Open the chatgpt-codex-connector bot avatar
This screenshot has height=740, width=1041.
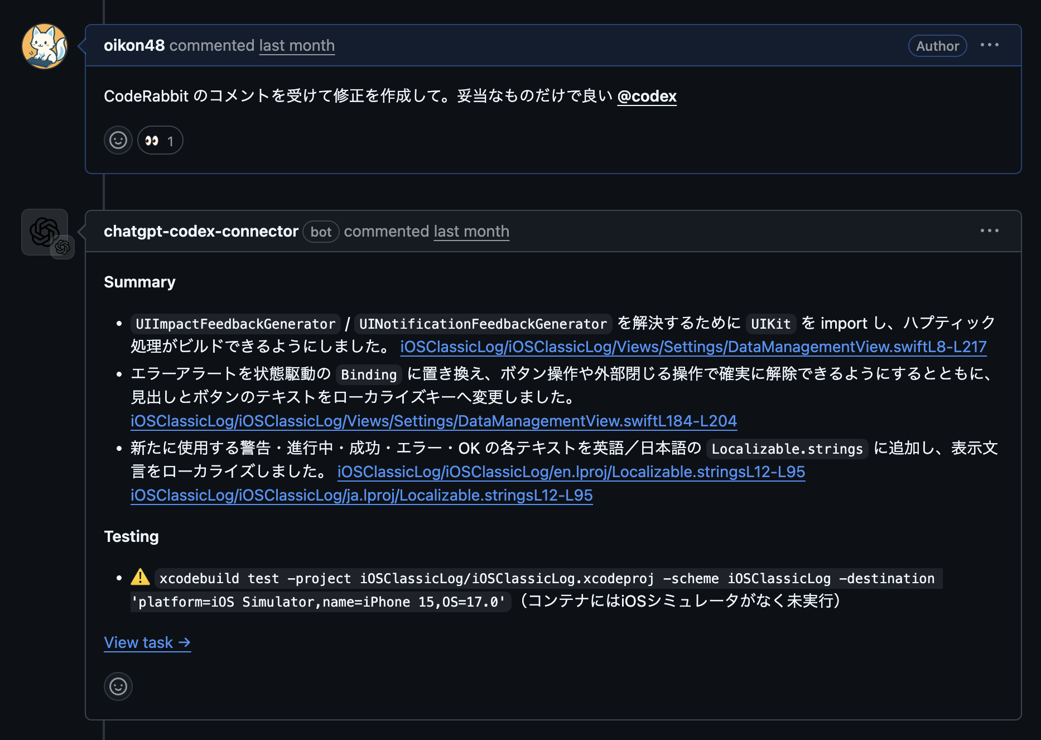[45, 232]
